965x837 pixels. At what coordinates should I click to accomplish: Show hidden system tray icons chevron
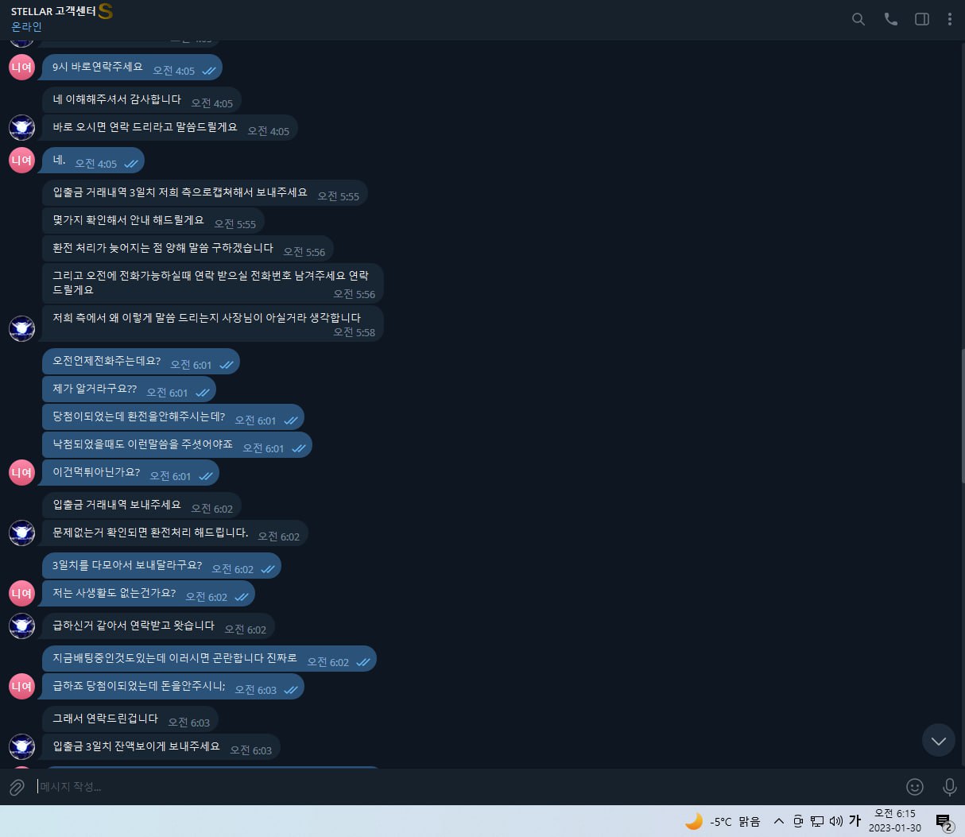(x=778, y=821)
